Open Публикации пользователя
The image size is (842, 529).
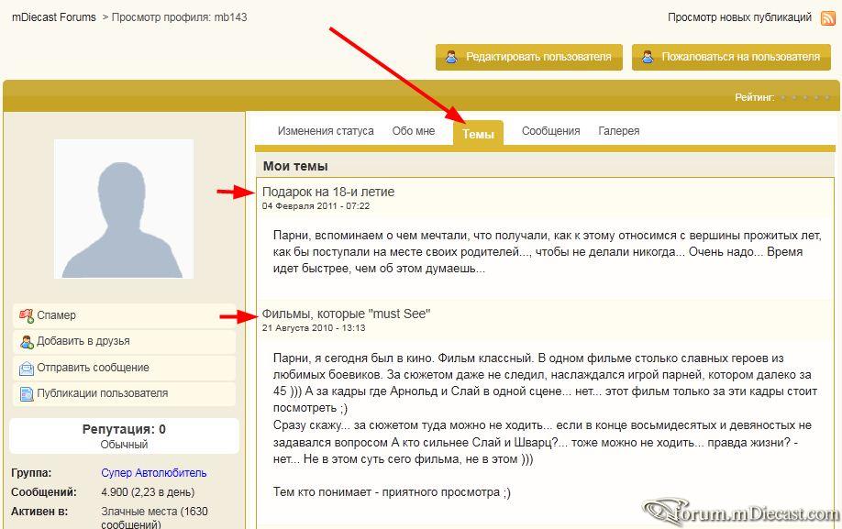click(x=124, y=394)
